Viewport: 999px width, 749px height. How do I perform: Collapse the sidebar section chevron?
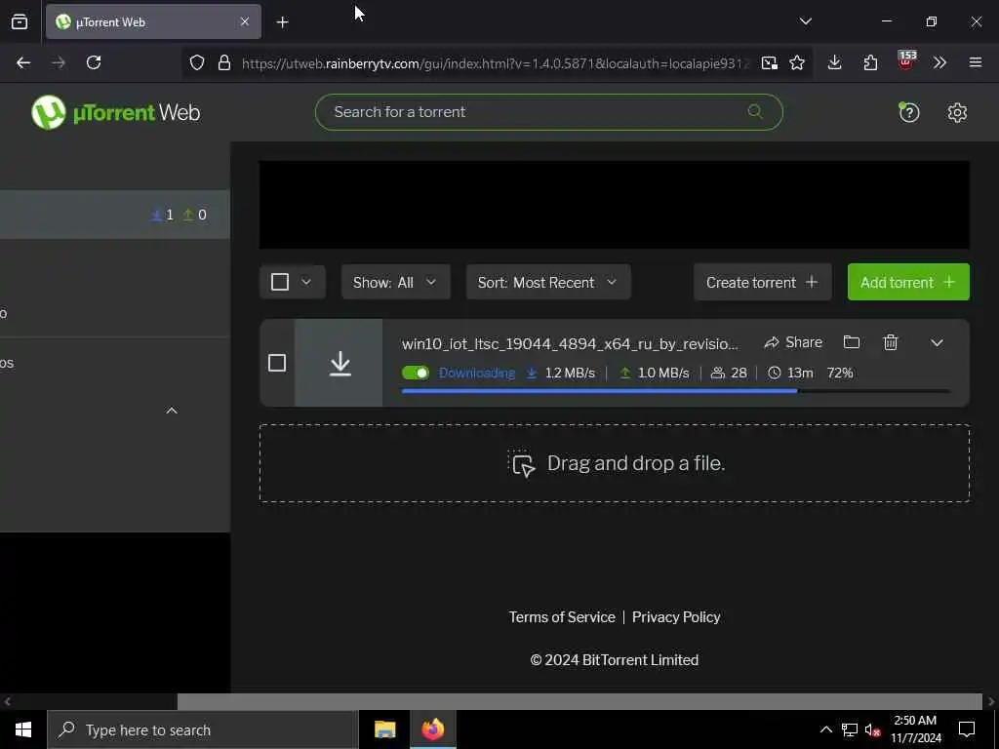(172, 411)
